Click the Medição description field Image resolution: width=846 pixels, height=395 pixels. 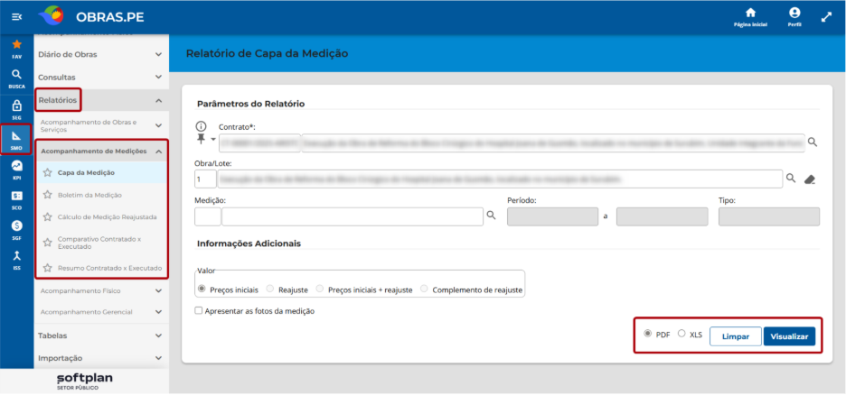click(x=352, y=216)
